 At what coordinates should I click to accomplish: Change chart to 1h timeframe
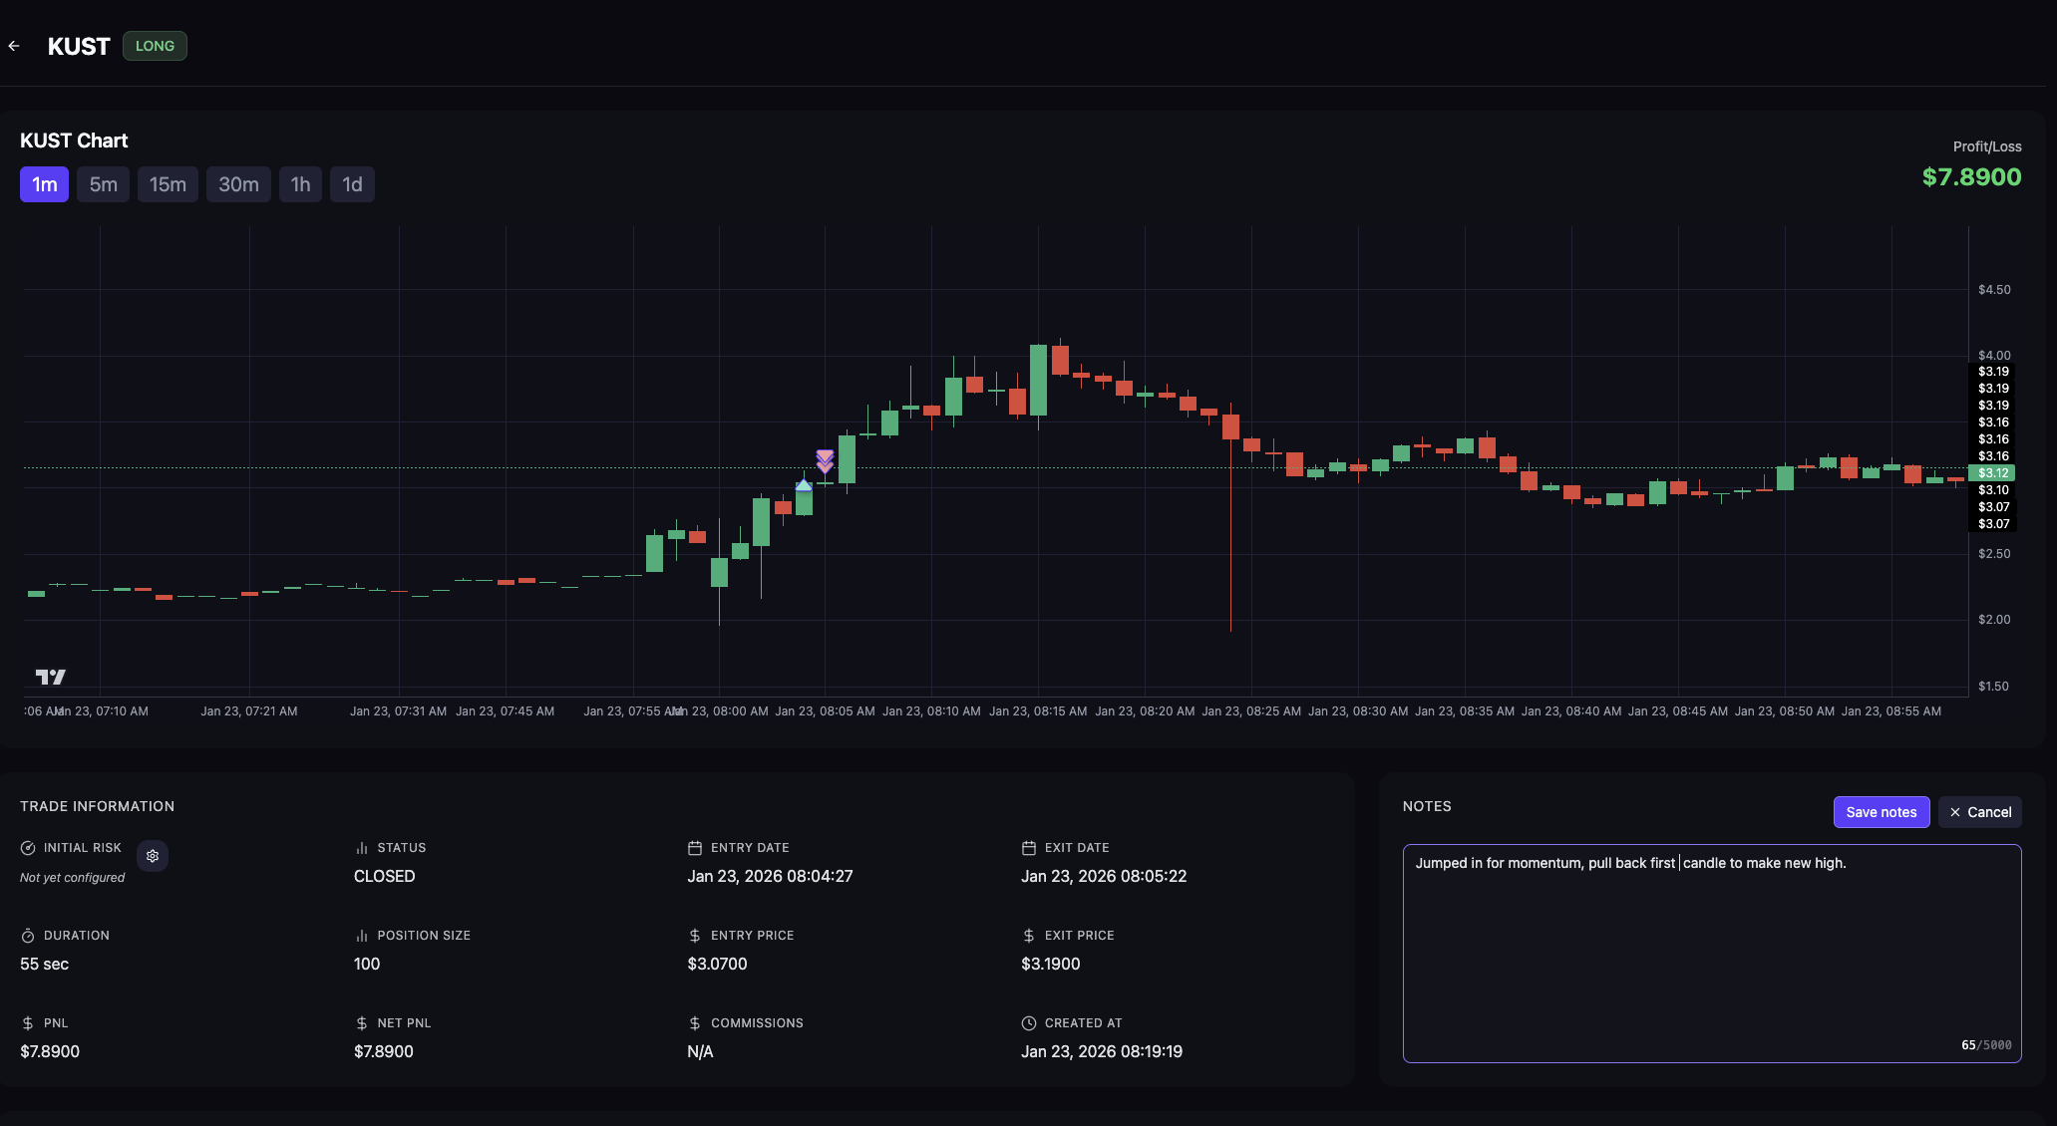(300, 184)
